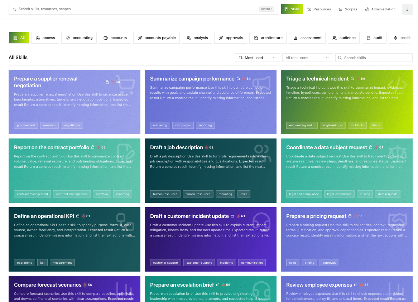Select the accounts payable category chip
418x302 pixels.
click(157, 38)
